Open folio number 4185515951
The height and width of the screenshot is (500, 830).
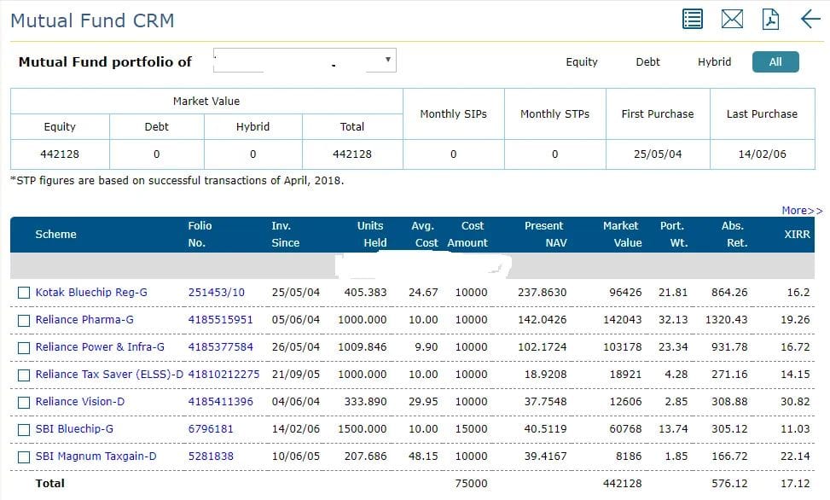221,320
